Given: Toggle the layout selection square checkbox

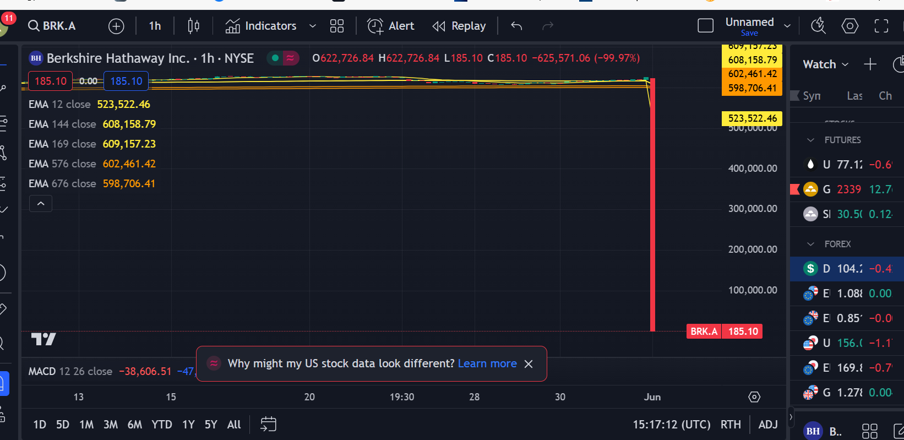Looking at the screenshot, I should pyautogui.click(x=705, y=26).
